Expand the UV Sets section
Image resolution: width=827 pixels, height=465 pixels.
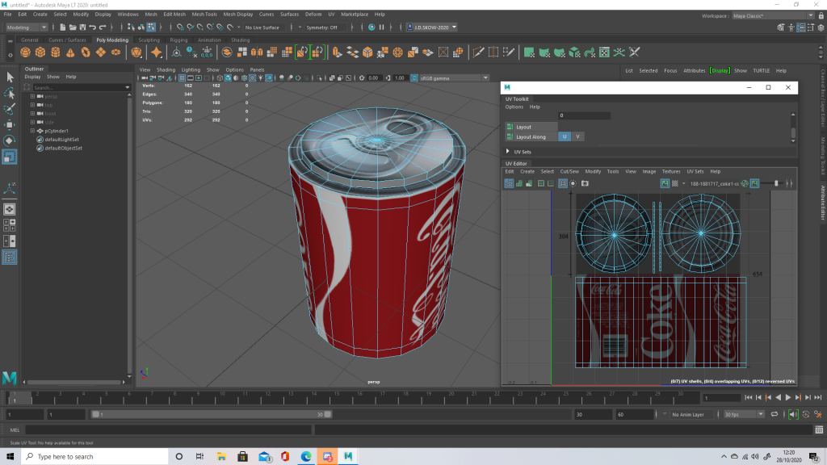point(508,151)
